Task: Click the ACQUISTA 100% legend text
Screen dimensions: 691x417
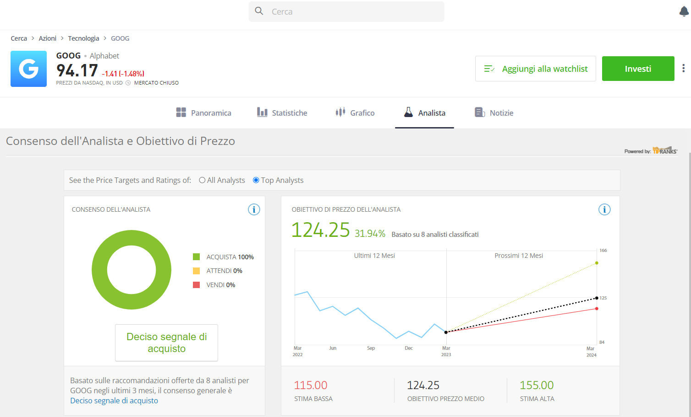Action: [x=230, y=257]
